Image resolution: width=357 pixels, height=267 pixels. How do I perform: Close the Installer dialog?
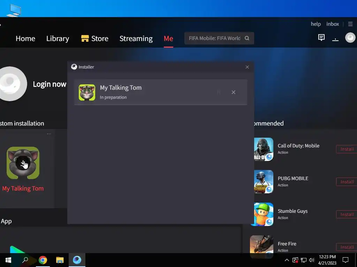tap(247, 67)
